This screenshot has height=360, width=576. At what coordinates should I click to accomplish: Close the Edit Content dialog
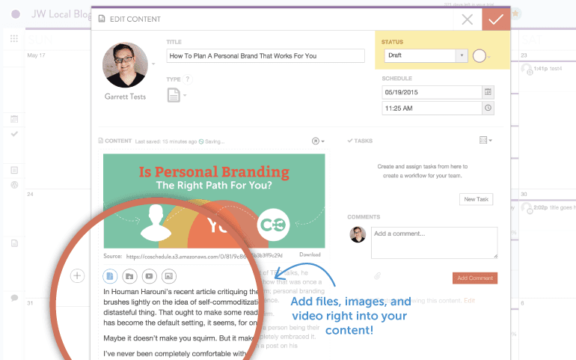coord(468,19)
